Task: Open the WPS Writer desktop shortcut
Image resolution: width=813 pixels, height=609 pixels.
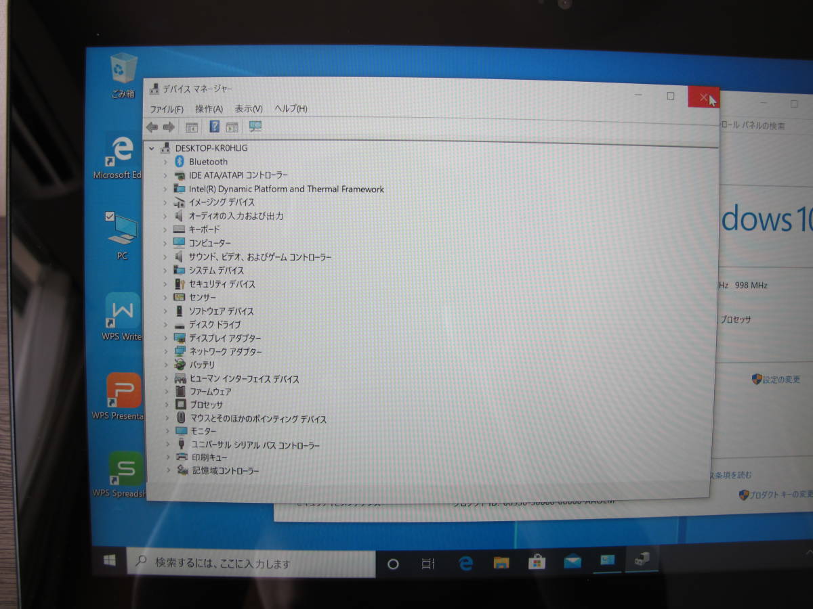Action: (x=122, y=317)
